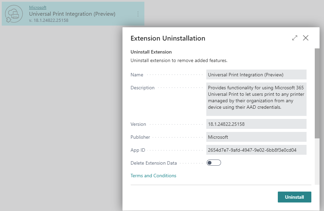Image resolution: width=324 pixels, height=211 pixels.
Task: Click the Name label in the dialog
Action: coord(137,75)
